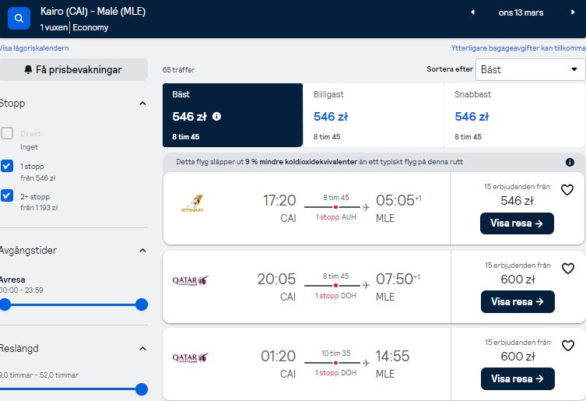
Task: Click right handle of Avresa time slider
Action: click(x=142, y=304)
